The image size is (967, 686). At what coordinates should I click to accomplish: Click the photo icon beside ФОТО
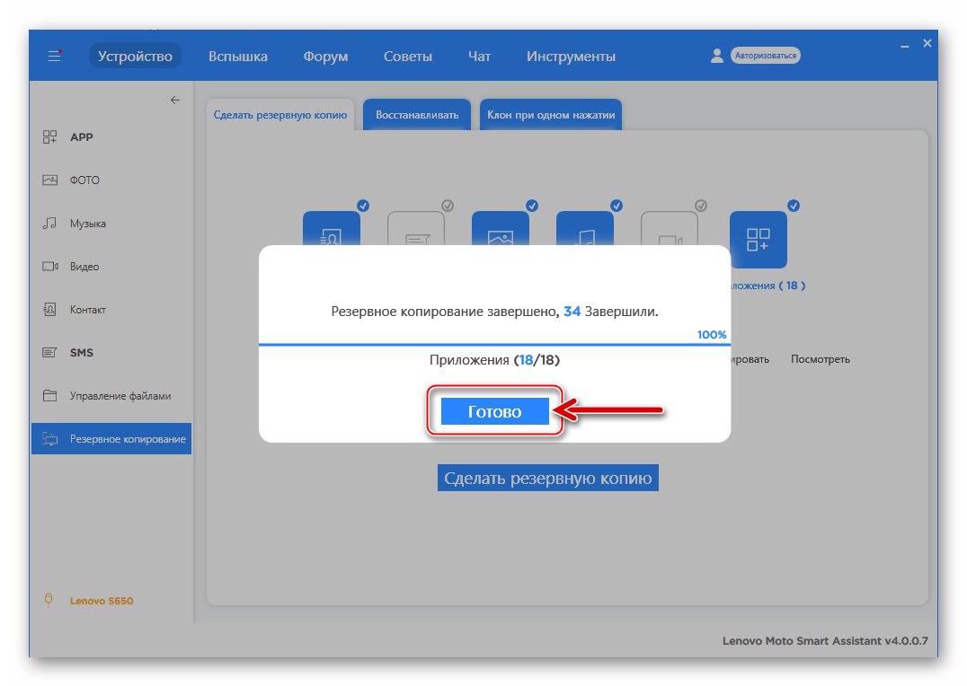(x=49, y=180)
